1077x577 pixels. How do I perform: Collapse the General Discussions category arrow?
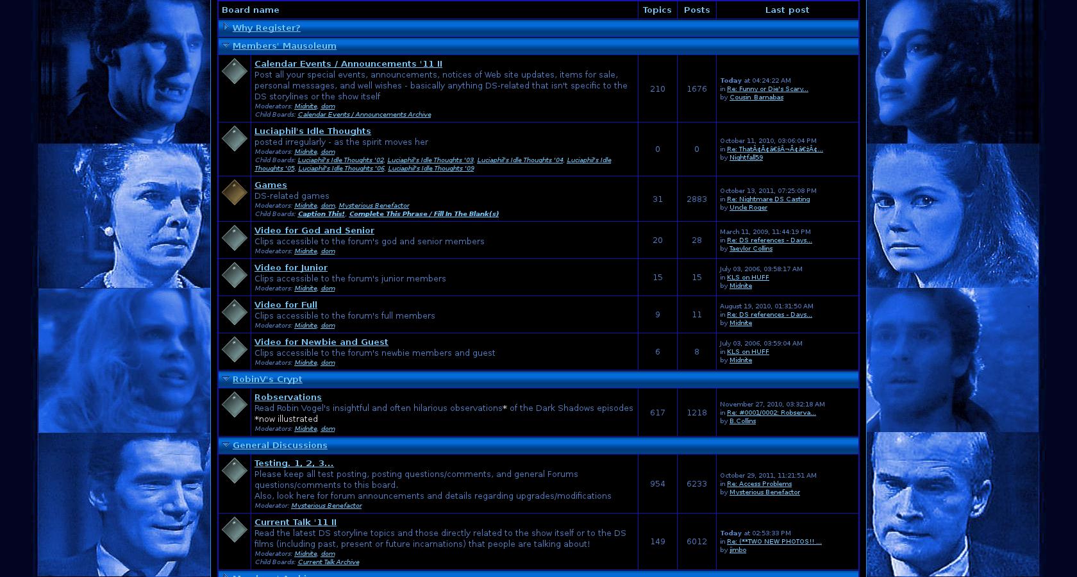click(x=226, y=445)
